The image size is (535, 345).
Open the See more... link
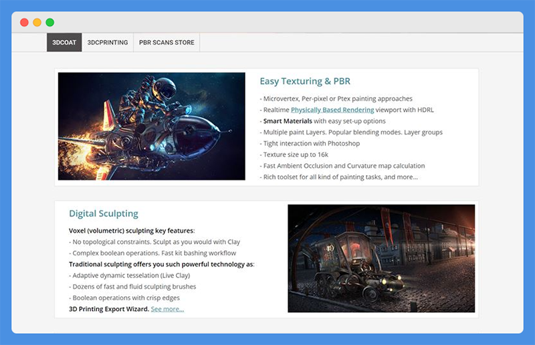point(168,309)
